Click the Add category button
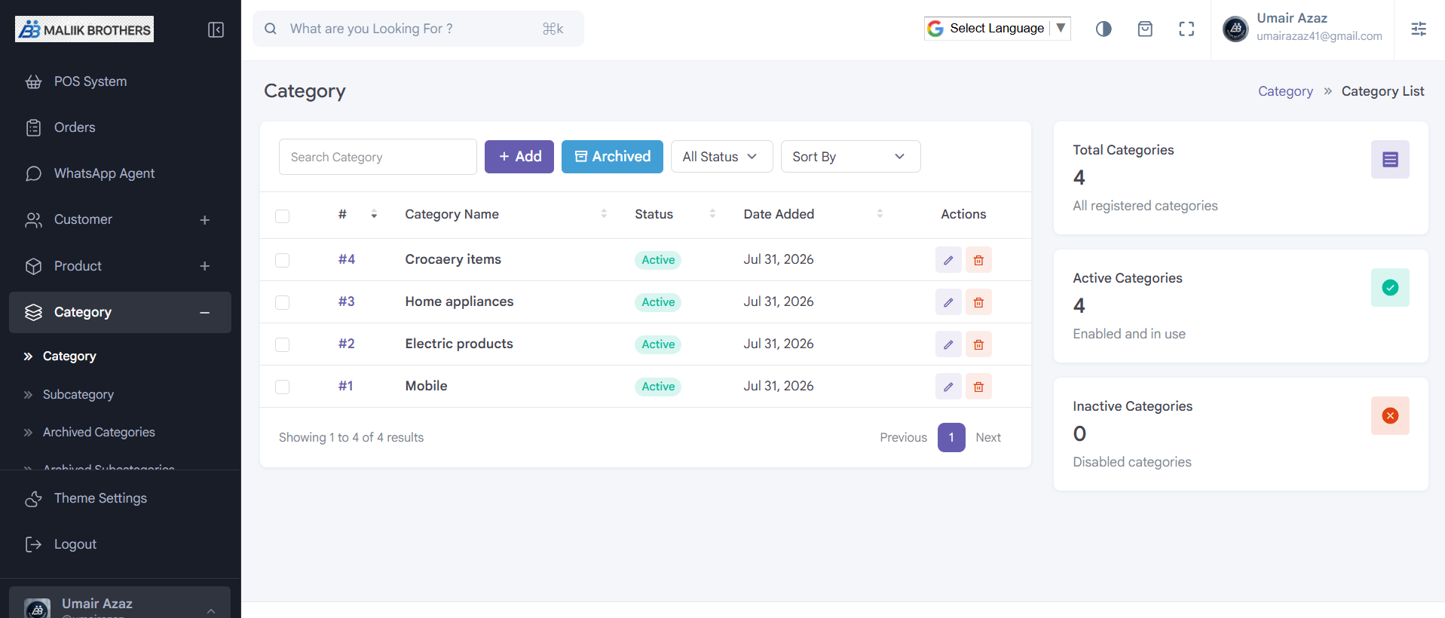Screen dimensions: 1445x618 (519, 157)
